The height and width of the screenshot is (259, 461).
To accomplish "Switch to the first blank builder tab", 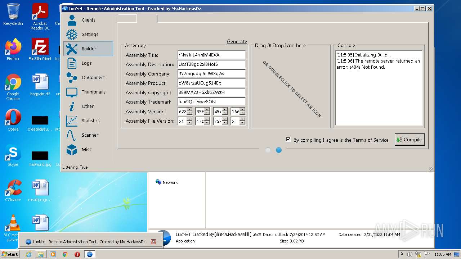I will (x=127, y=19).
